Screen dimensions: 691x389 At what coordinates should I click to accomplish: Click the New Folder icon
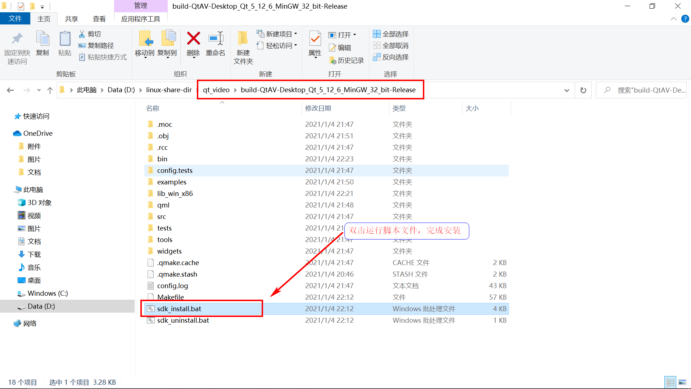coord(243,39)
